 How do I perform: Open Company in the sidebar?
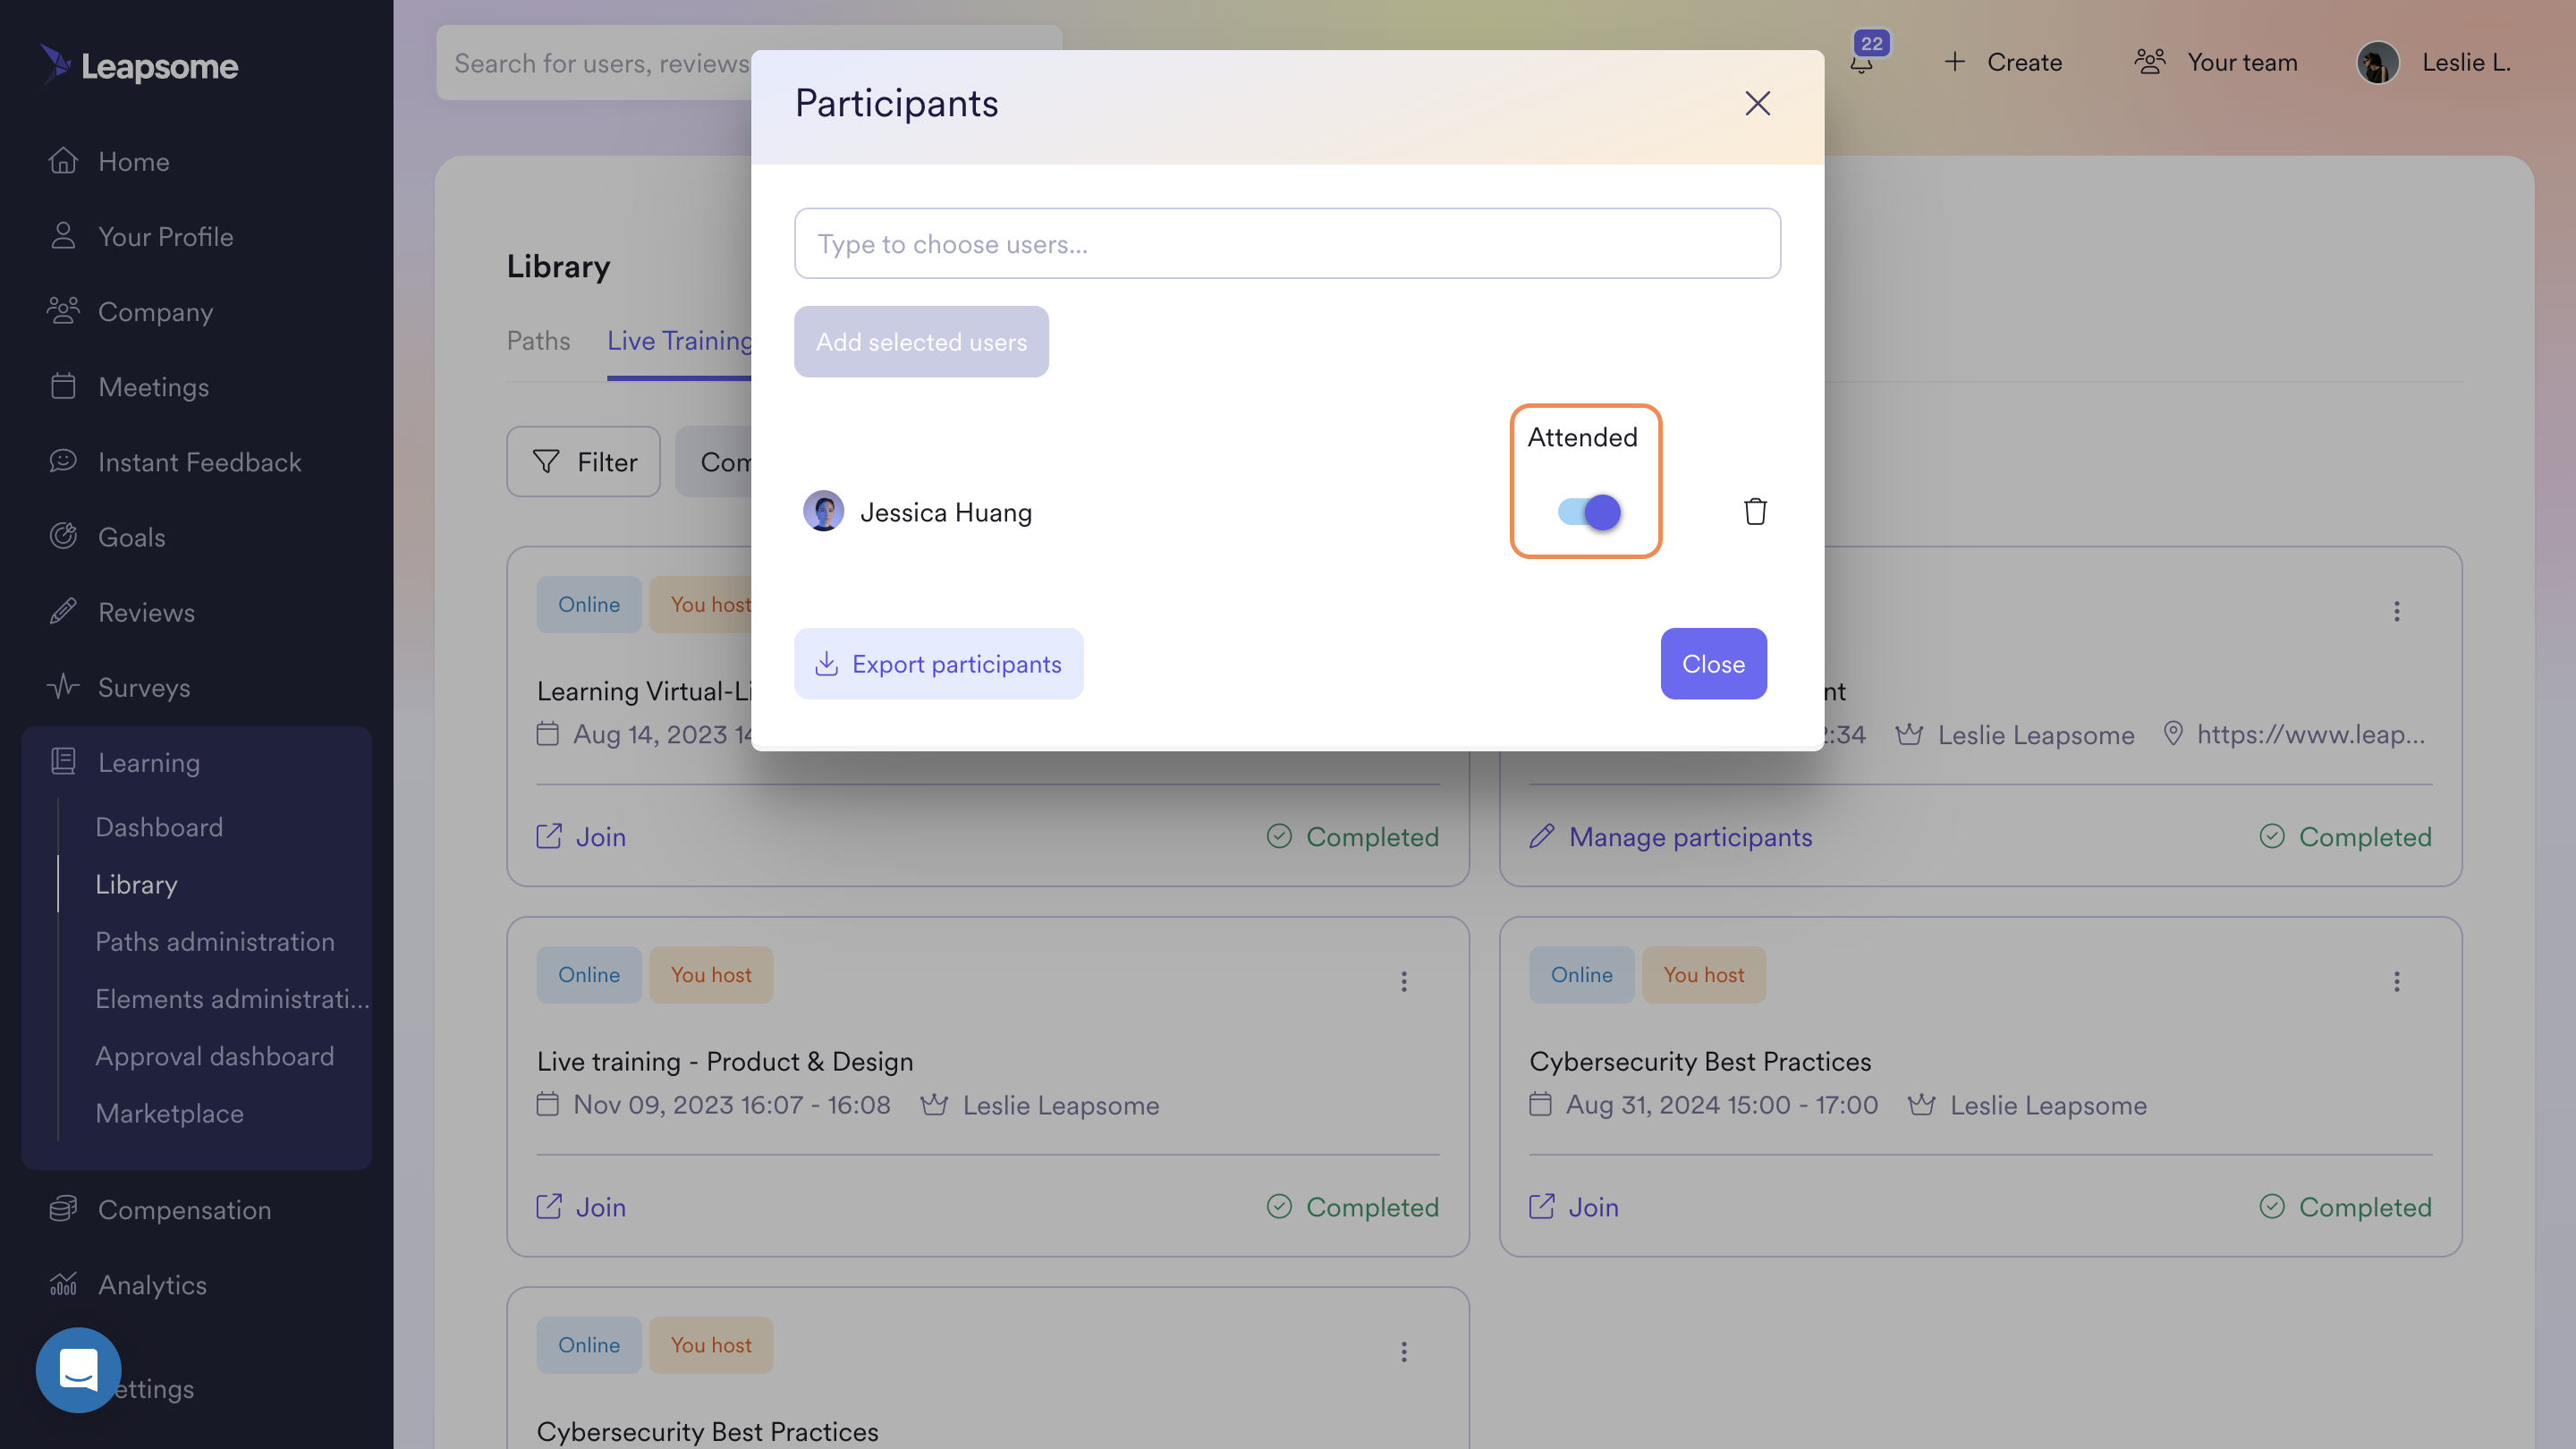pos(130,311)
